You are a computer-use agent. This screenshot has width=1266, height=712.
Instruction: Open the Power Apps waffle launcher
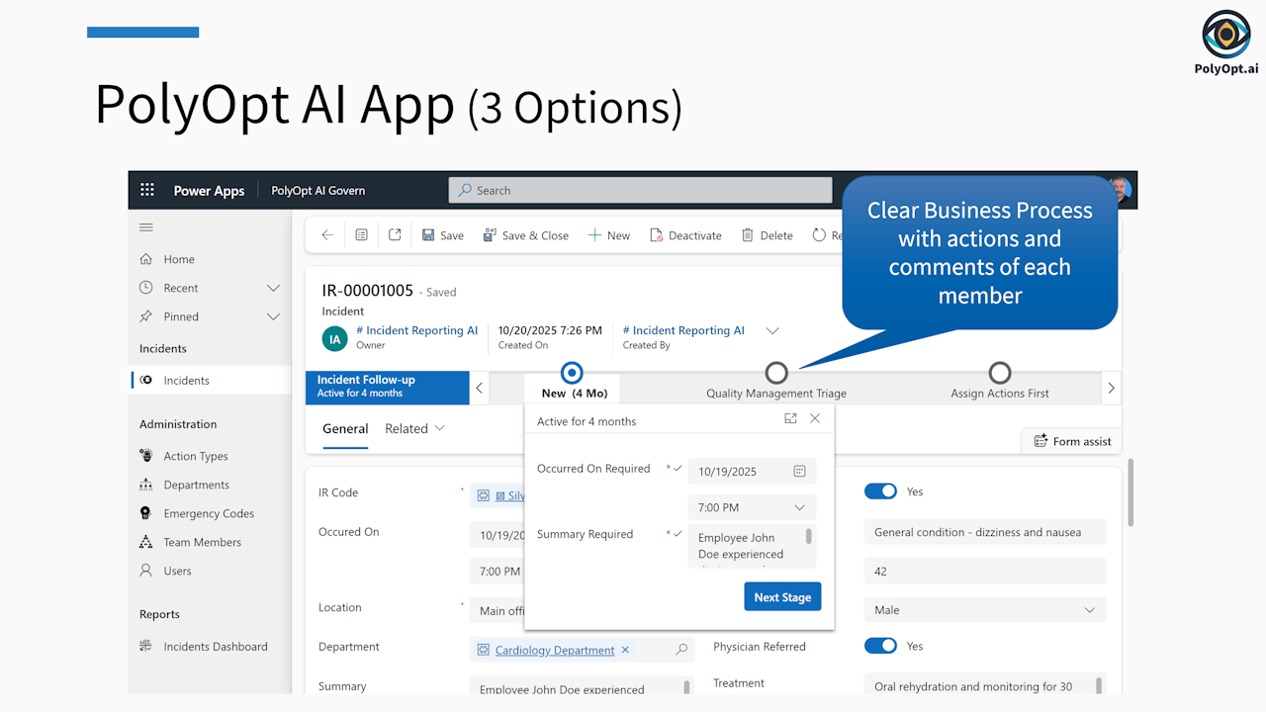coord(147,190)
